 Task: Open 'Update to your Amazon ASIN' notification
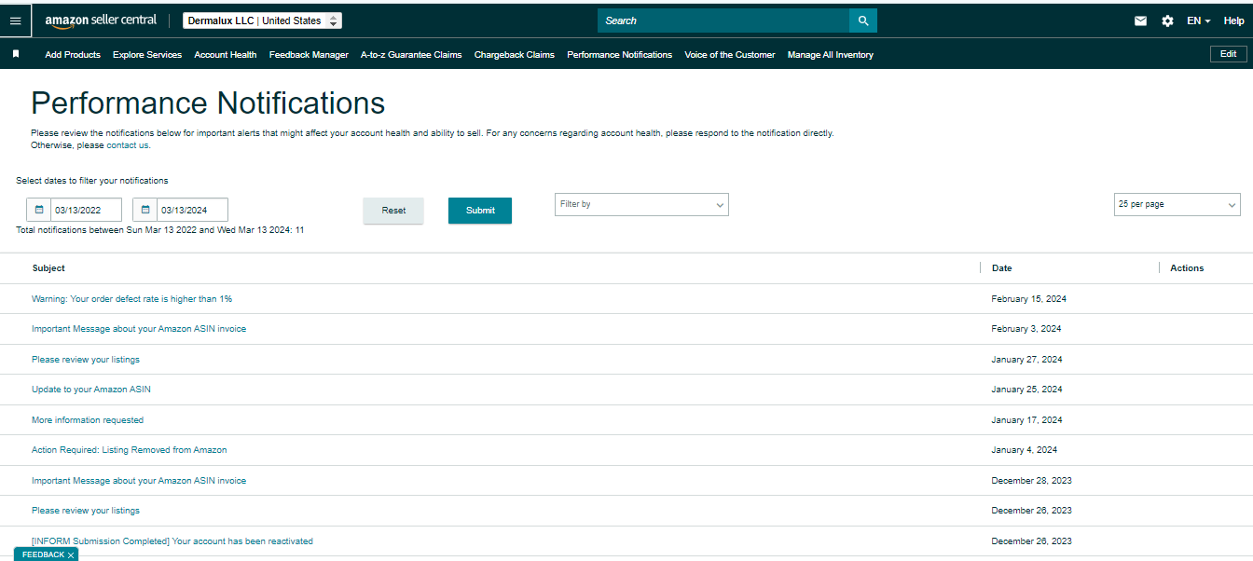tap(91, 390)
